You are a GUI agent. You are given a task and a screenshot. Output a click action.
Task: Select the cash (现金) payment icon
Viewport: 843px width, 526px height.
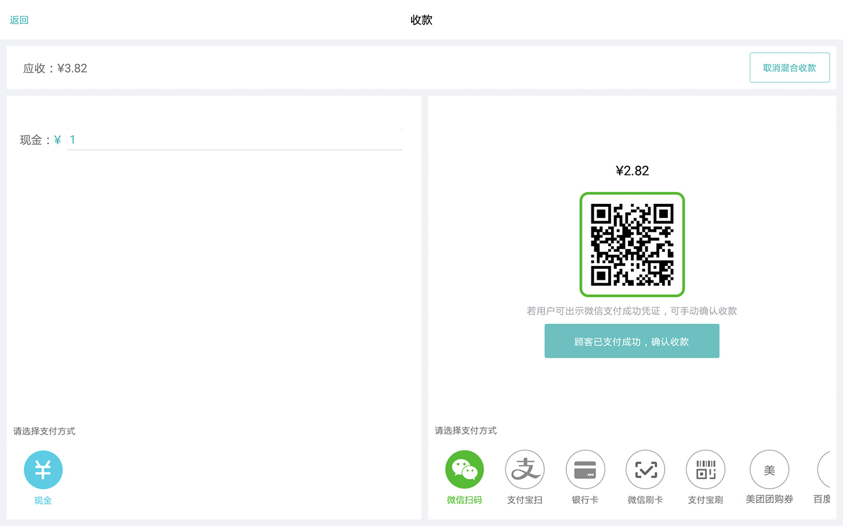click(x=43, y=470)
